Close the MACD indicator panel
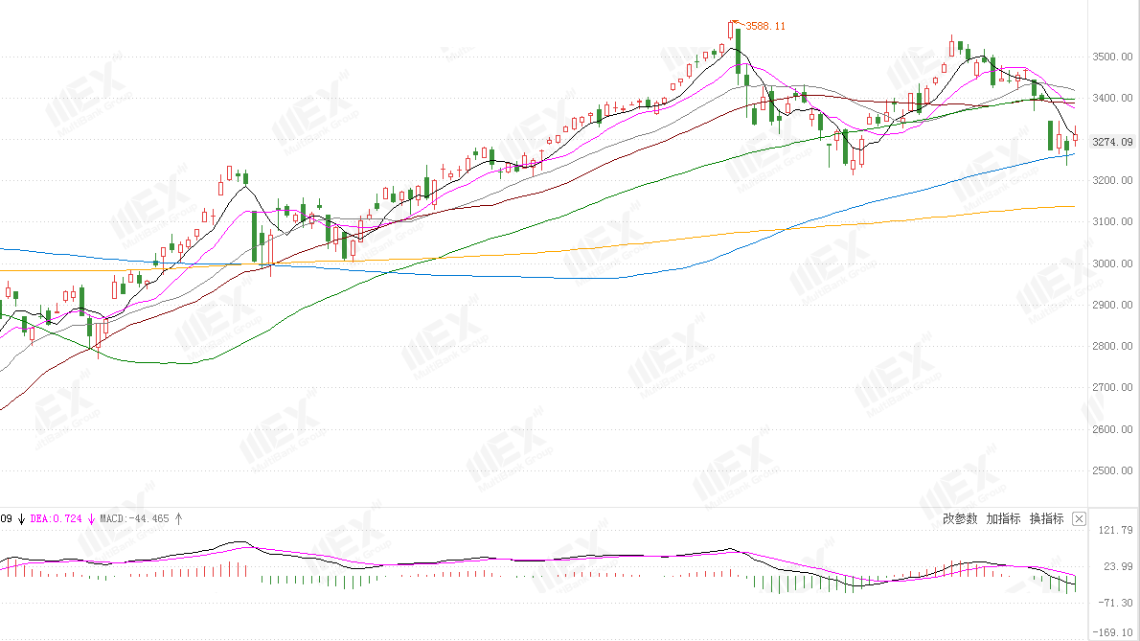Viewport: 1140px width, 641px height. [x=1079, y=519]
